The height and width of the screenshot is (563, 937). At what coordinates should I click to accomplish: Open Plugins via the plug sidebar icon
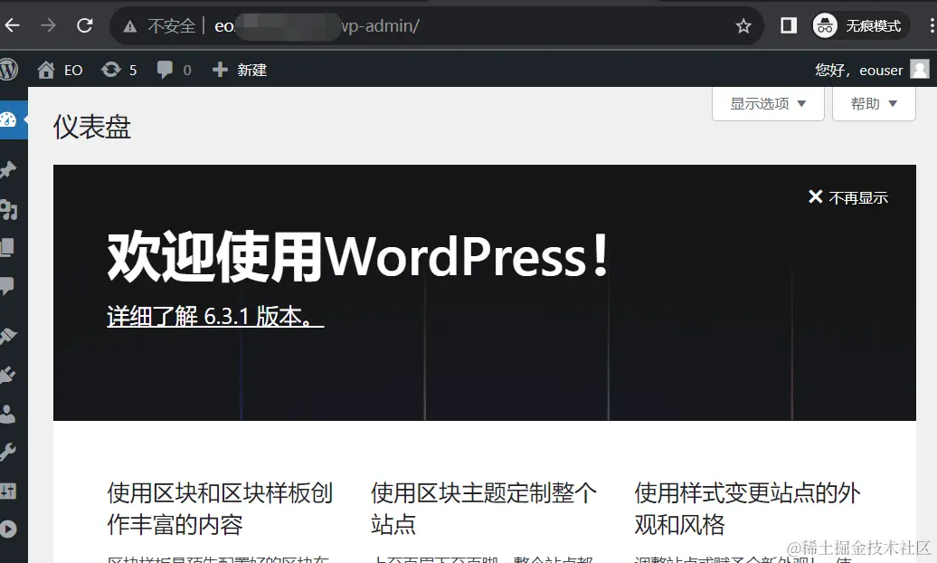pos(8,375)
